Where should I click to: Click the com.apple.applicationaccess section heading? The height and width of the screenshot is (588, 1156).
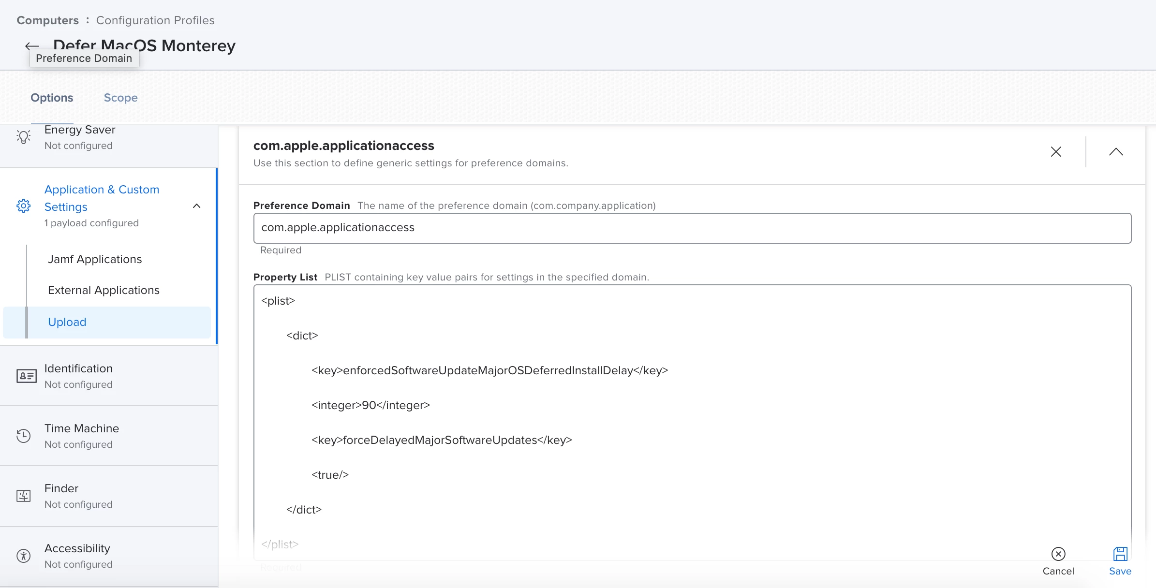tap(344, 146)
